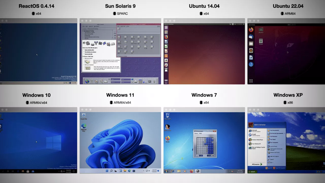Open Amazon icon in Ubuntu 14.04 launcher
This screenshot has width=325, height=183.
166,60
